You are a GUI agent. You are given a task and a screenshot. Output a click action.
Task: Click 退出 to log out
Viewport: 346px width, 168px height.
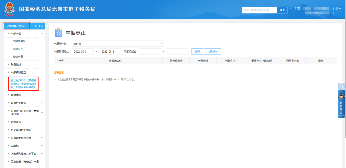pyautogui.click(x=338, y=9)
